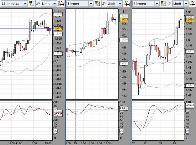Select yellow 1,5074 price label on 15 minutes chart
The height and width of the screenshot is (145, 196).
pos(58,28)
